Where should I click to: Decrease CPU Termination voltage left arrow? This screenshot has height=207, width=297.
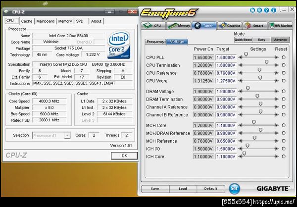tap(240, 65)
